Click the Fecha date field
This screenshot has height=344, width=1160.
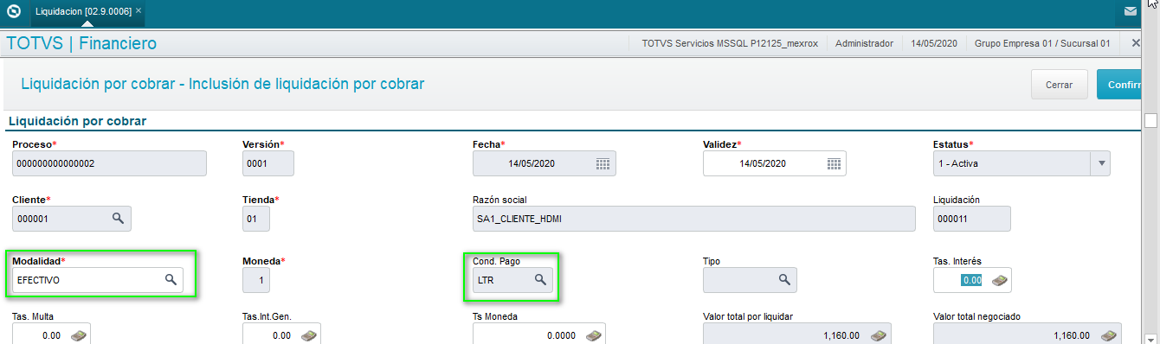[545, 163]
